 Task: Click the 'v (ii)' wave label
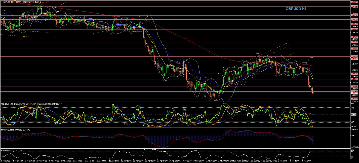204,96
